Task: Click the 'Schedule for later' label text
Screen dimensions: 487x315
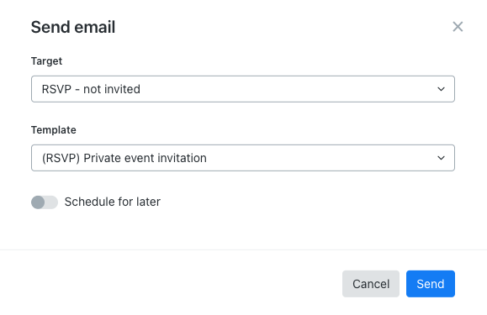Action: click(113, 202)
